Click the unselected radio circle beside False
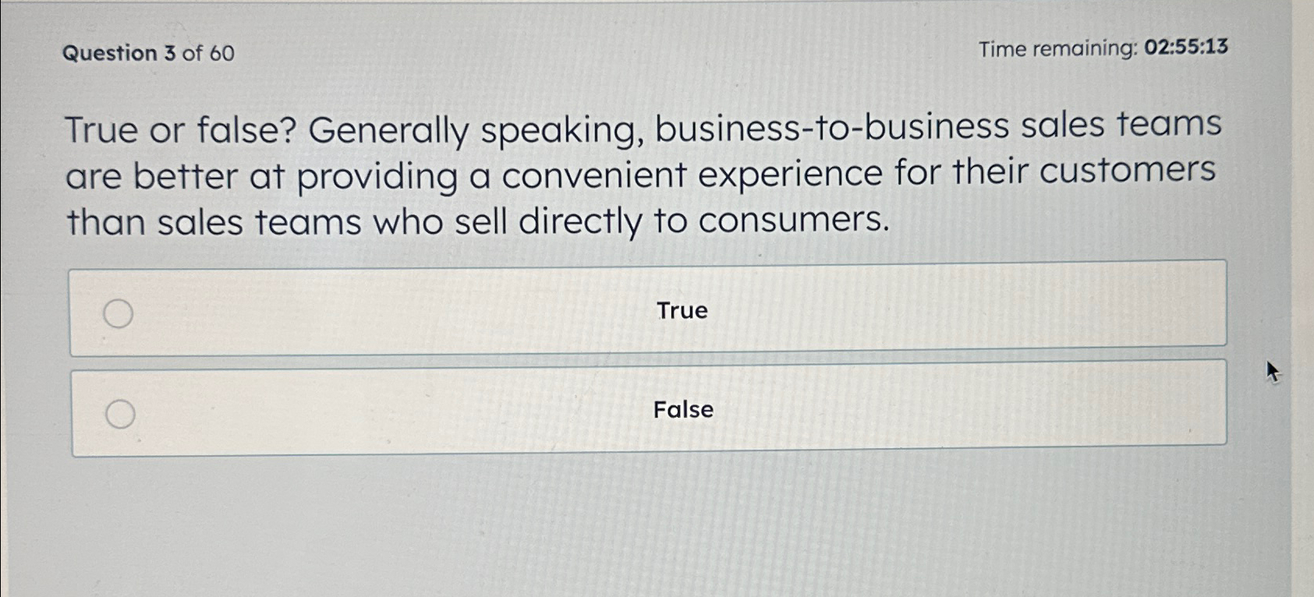 pyautogui.click(x=119, y=414)
